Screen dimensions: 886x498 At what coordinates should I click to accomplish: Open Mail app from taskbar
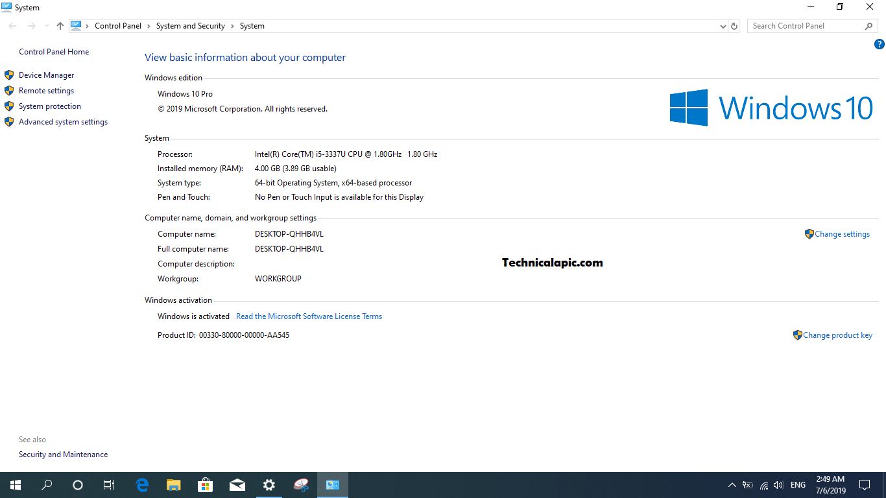[x=237, y=485]
